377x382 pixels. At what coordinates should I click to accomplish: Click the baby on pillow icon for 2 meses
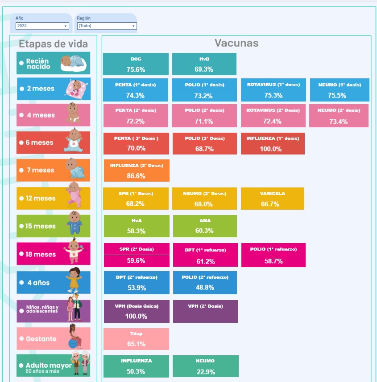pos(75,89)
